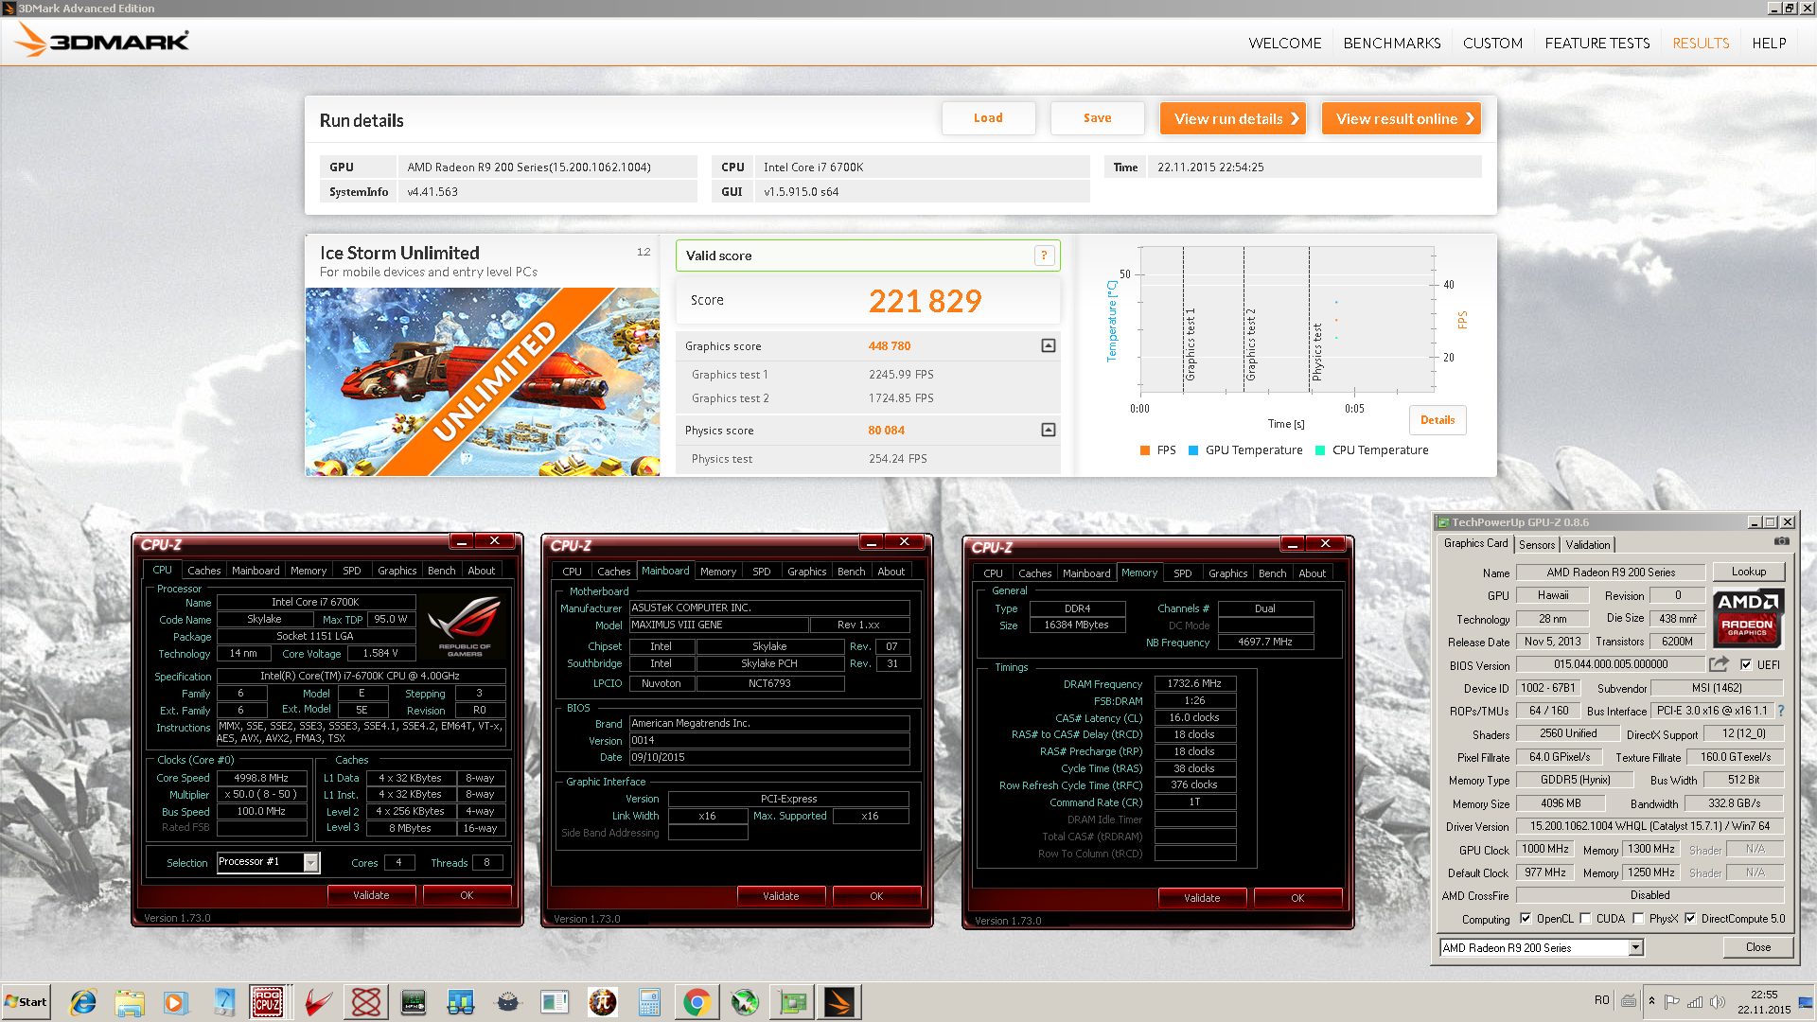Click the Ice Storm Unlimited thumbnail image

[x=483, y=381]
